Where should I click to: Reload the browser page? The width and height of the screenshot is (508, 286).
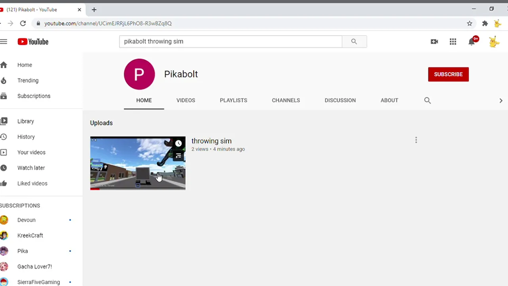[23, 23]
